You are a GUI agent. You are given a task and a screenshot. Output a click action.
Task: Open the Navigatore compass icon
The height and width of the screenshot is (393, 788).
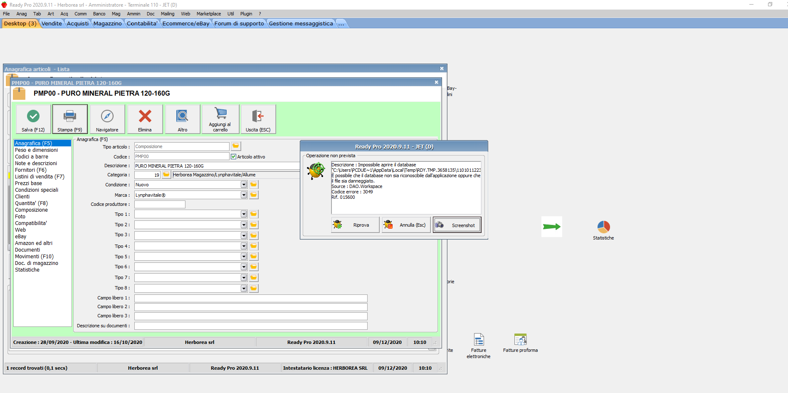click(x=107, y=116)
